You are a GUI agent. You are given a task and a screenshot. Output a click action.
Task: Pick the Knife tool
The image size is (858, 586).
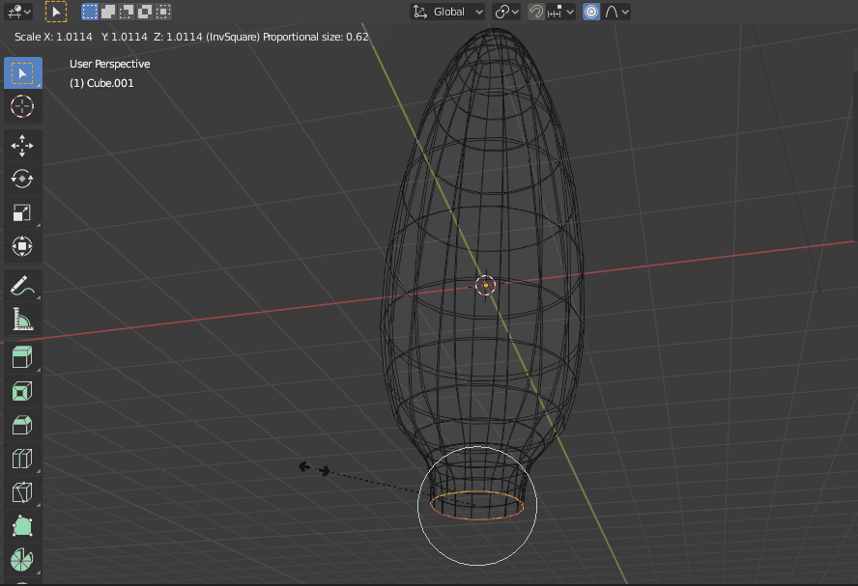22,491
